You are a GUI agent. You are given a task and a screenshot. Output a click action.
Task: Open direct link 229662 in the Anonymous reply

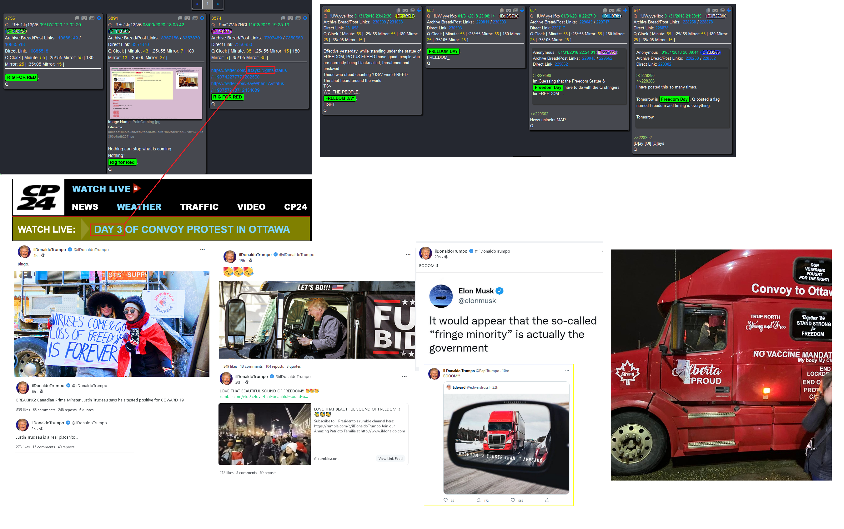pyautogui.click(x=561, y=64)
